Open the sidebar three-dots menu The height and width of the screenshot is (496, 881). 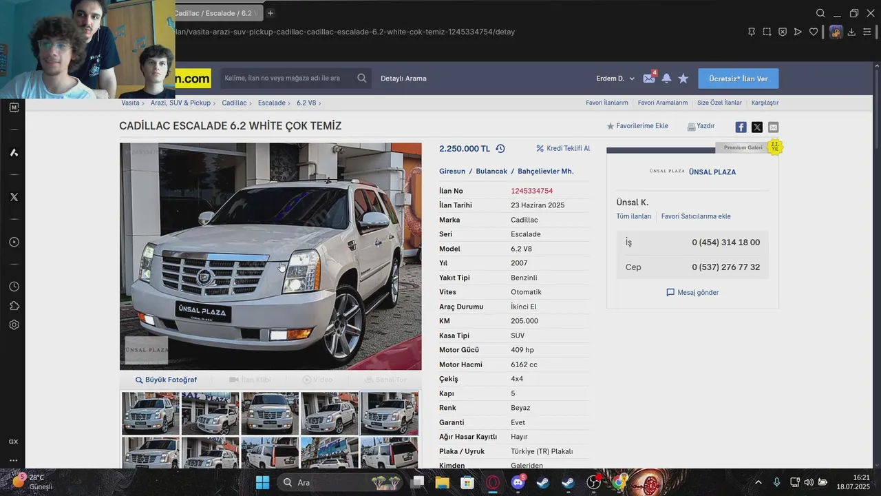(14, 461)
